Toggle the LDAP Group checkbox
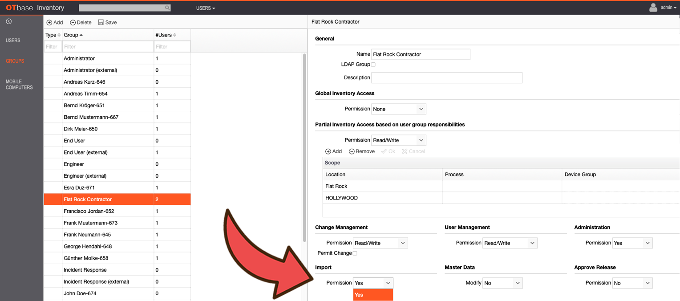The image size is (680, 301). 373,65
